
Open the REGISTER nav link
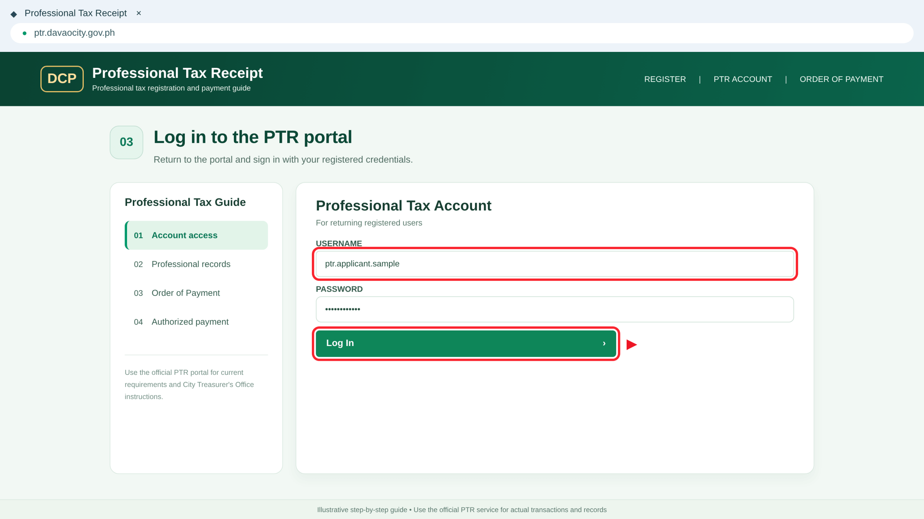665,79
